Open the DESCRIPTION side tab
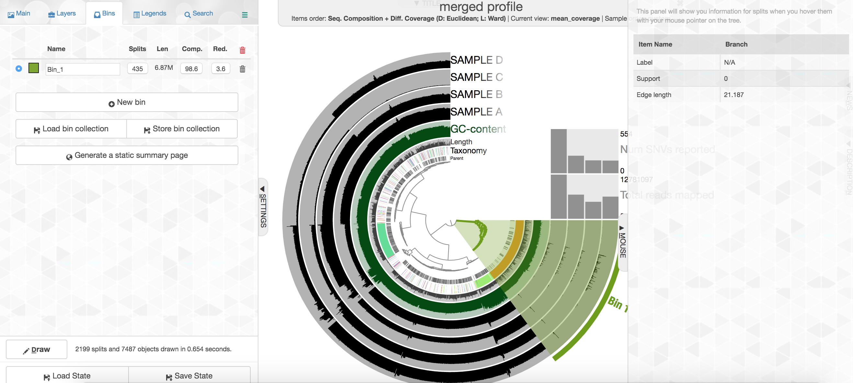Screen dimensions: 853x383 point(849,168)
